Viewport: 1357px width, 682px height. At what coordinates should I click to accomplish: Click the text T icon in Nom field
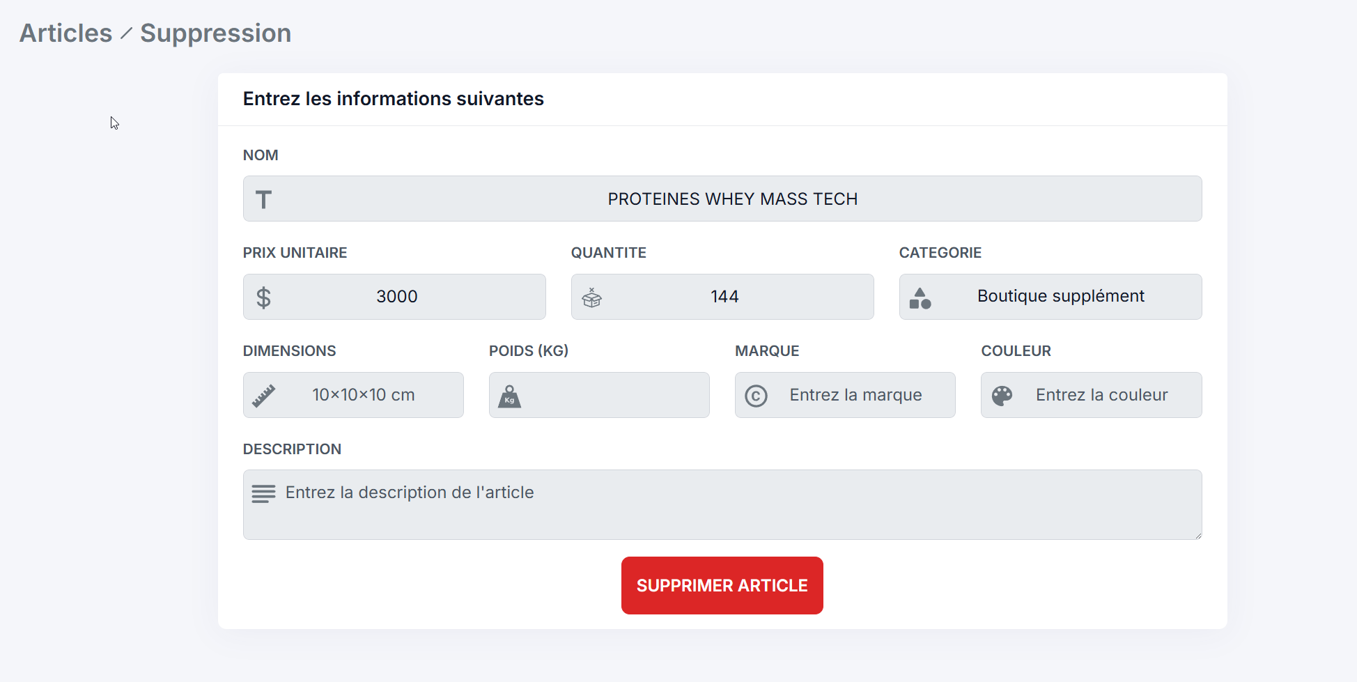pos(263,200)
